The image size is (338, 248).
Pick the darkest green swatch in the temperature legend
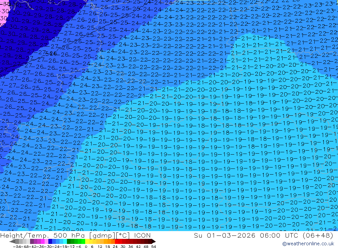pyautogui.click(x=69, y=242)
